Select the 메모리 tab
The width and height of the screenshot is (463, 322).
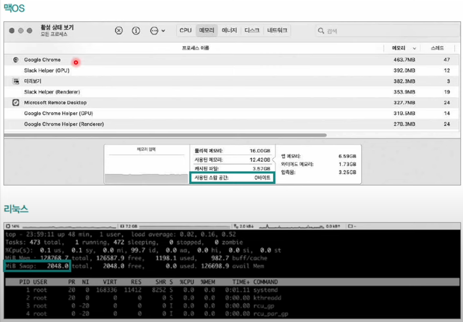click(x=206, y=30)
